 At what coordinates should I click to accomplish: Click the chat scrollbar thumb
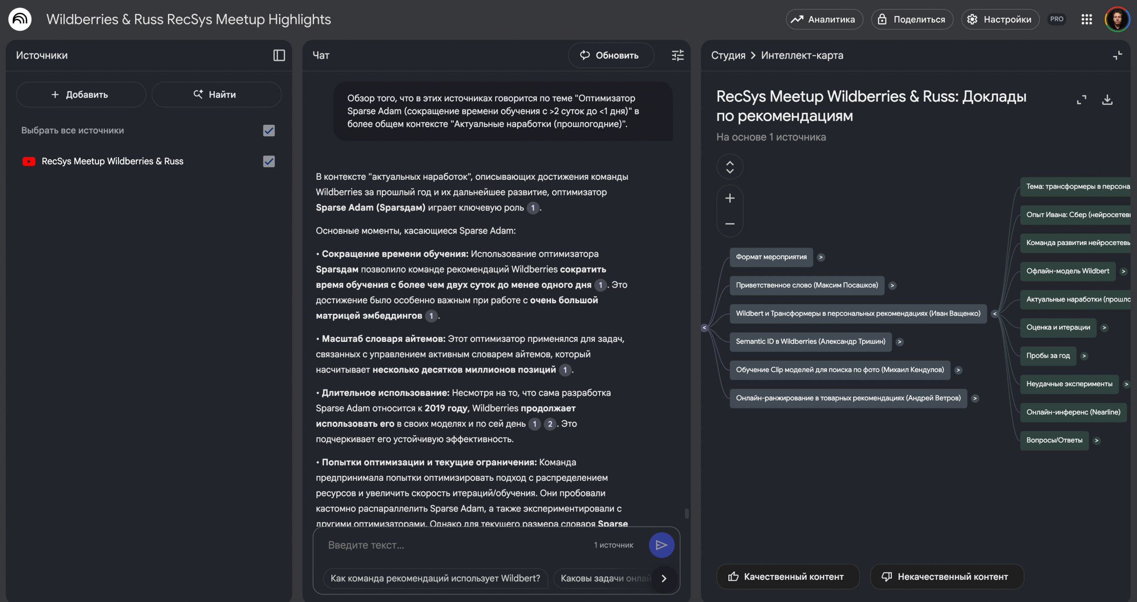click(687, 513)
